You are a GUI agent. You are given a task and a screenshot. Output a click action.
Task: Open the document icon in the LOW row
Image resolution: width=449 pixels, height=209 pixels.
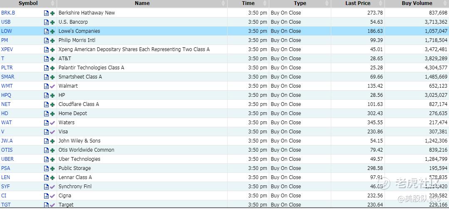point(46,31)
